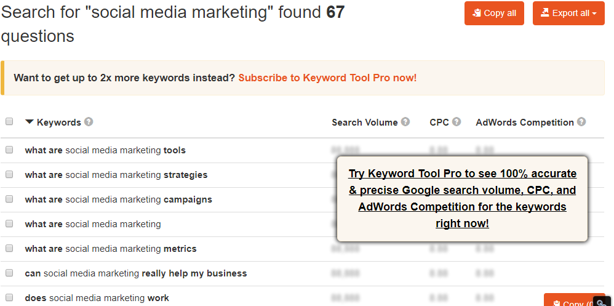Image resolution: width=614 pixels, height=306 pixels.
Task: Click the export icon on Export all
Action: [544, 13]
